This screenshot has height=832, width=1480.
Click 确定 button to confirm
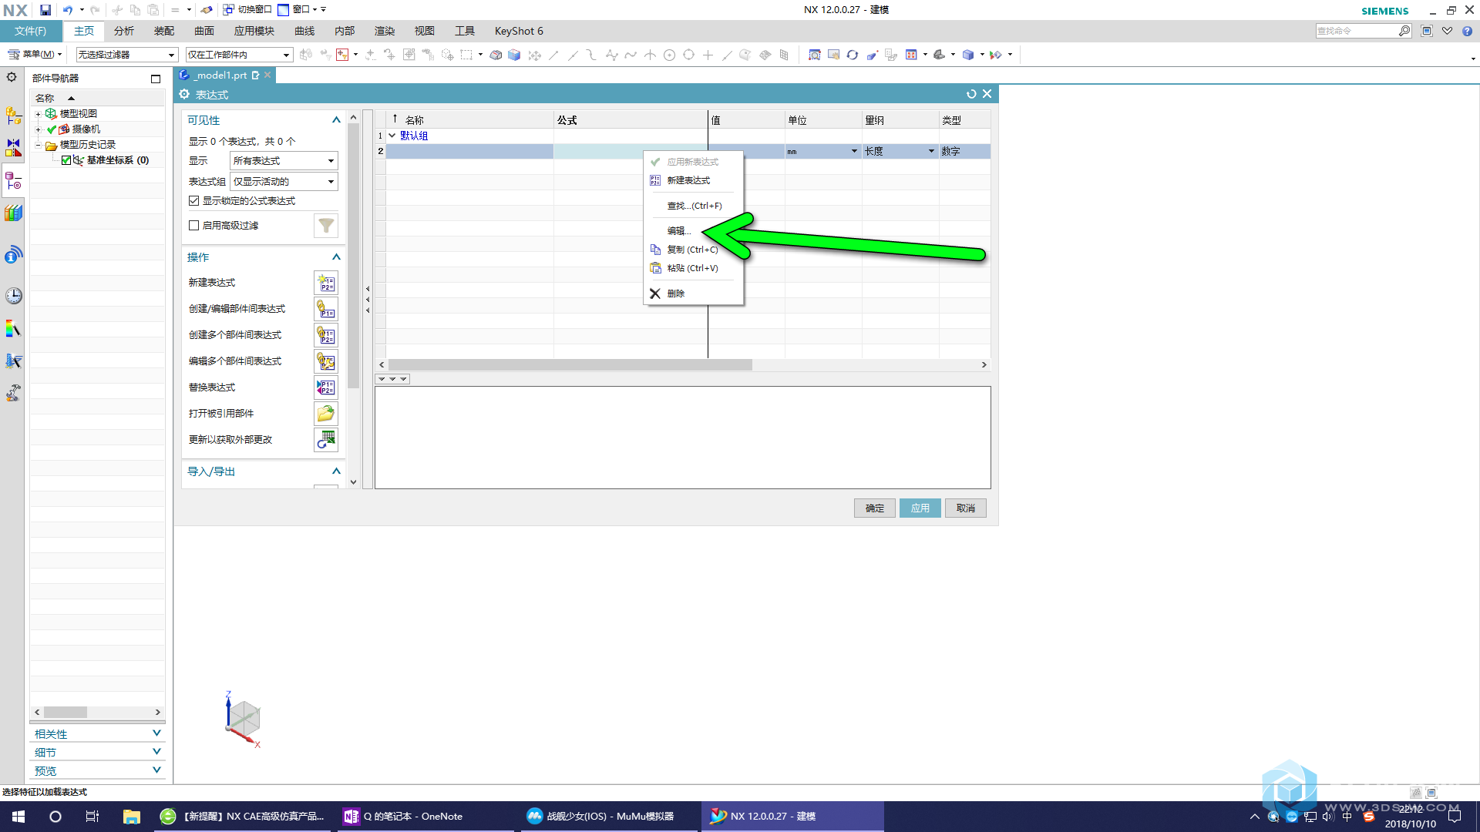[874, 508]
